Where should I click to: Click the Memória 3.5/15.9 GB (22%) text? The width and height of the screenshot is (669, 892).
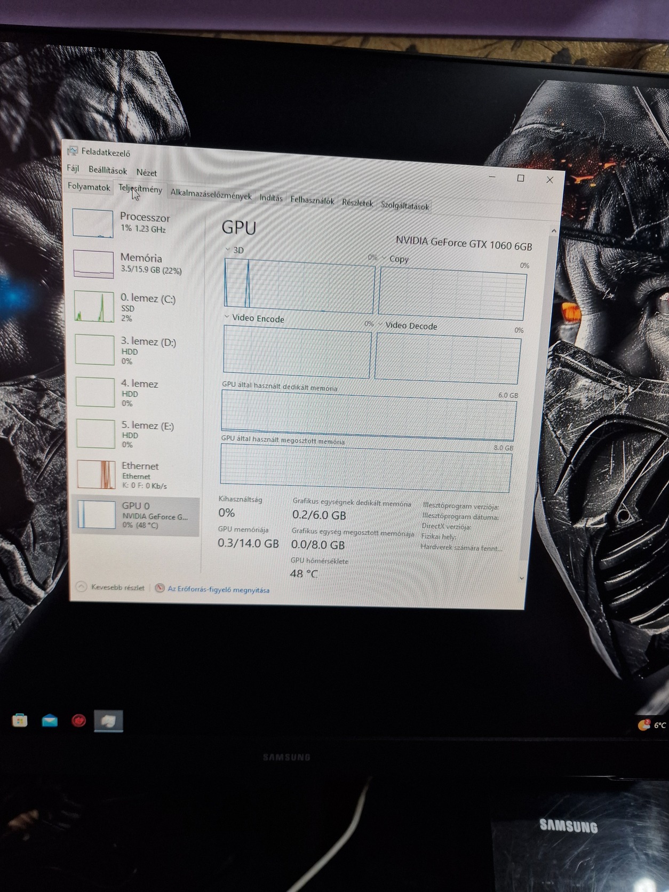[151, 270]
